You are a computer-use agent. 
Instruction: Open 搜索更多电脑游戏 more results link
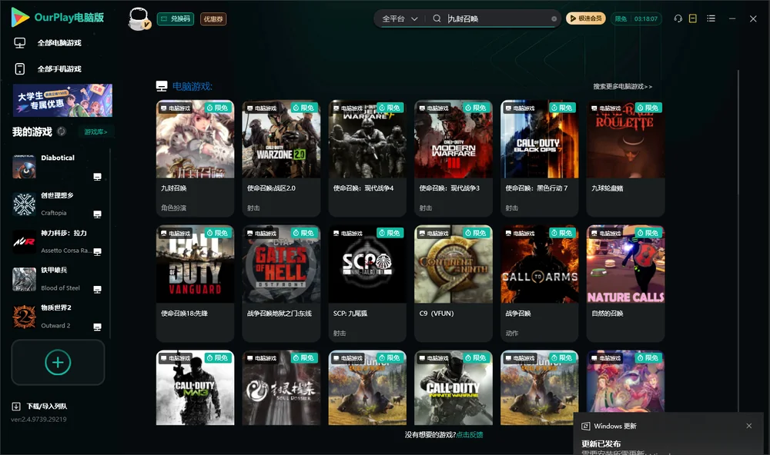tap(622, 86)
